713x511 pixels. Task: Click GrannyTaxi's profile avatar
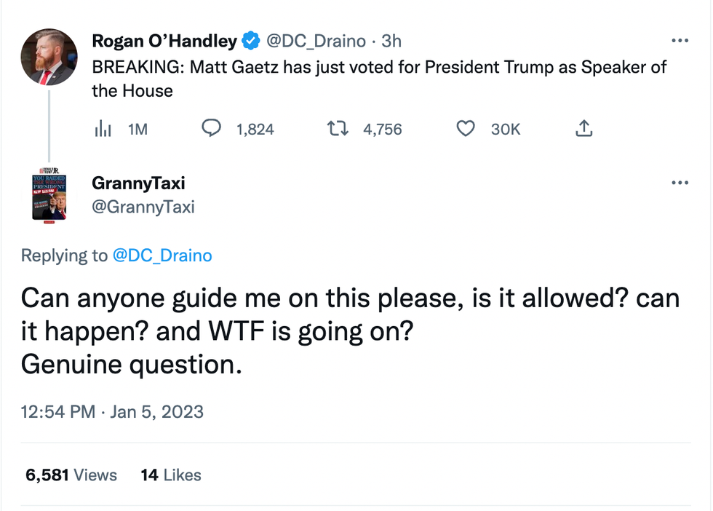tap(49, 197)
